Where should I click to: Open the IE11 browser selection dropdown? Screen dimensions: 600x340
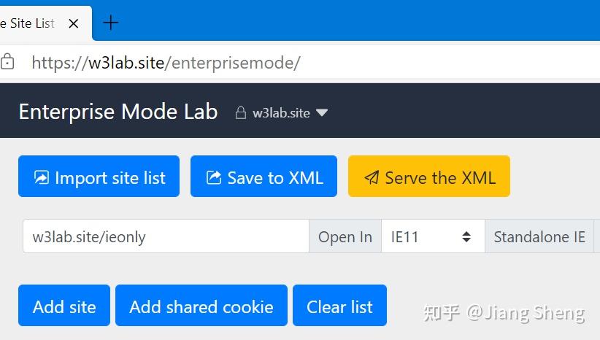432,236
